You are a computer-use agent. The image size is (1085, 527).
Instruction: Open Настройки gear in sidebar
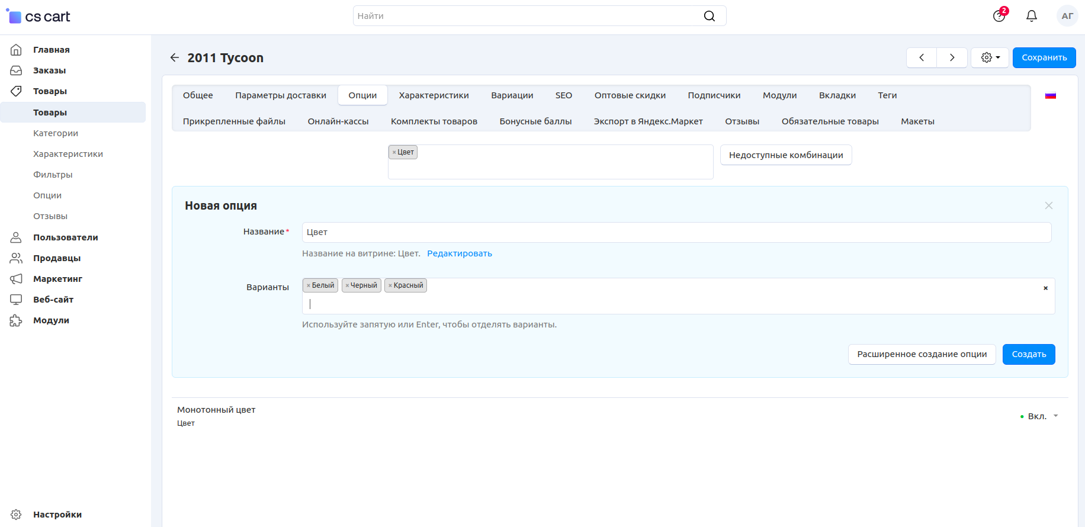(x=16, y=515)
